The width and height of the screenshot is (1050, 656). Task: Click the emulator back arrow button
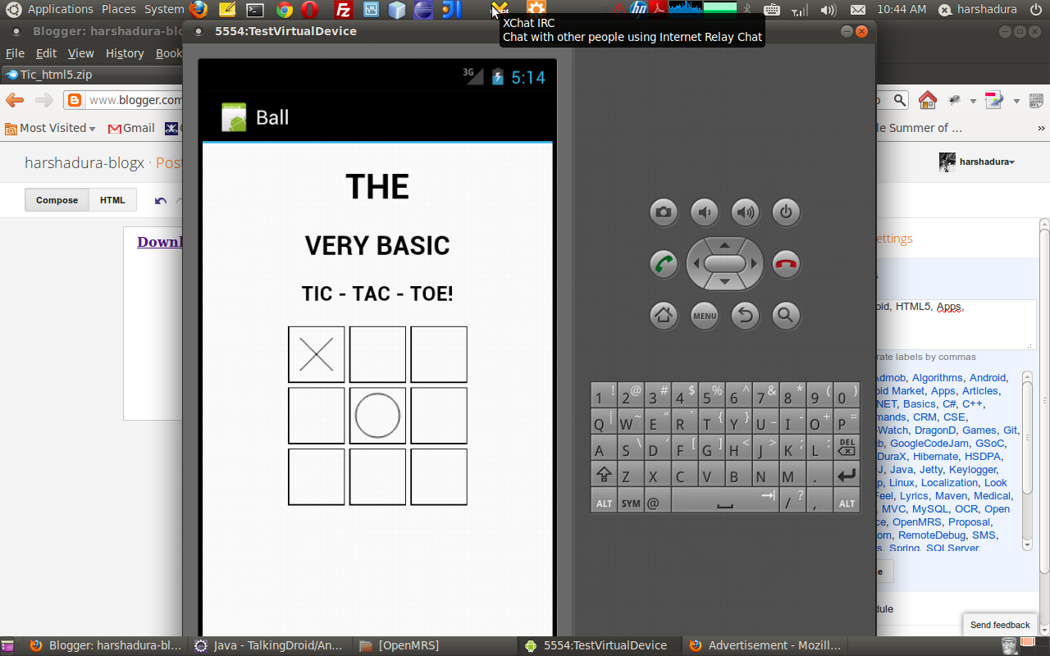point(745,315)
